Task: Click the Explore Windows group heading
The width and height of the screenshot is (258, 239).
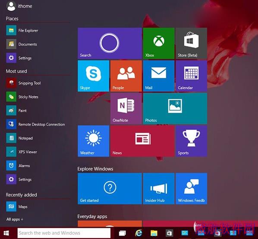Action: (x=95, y=169)
